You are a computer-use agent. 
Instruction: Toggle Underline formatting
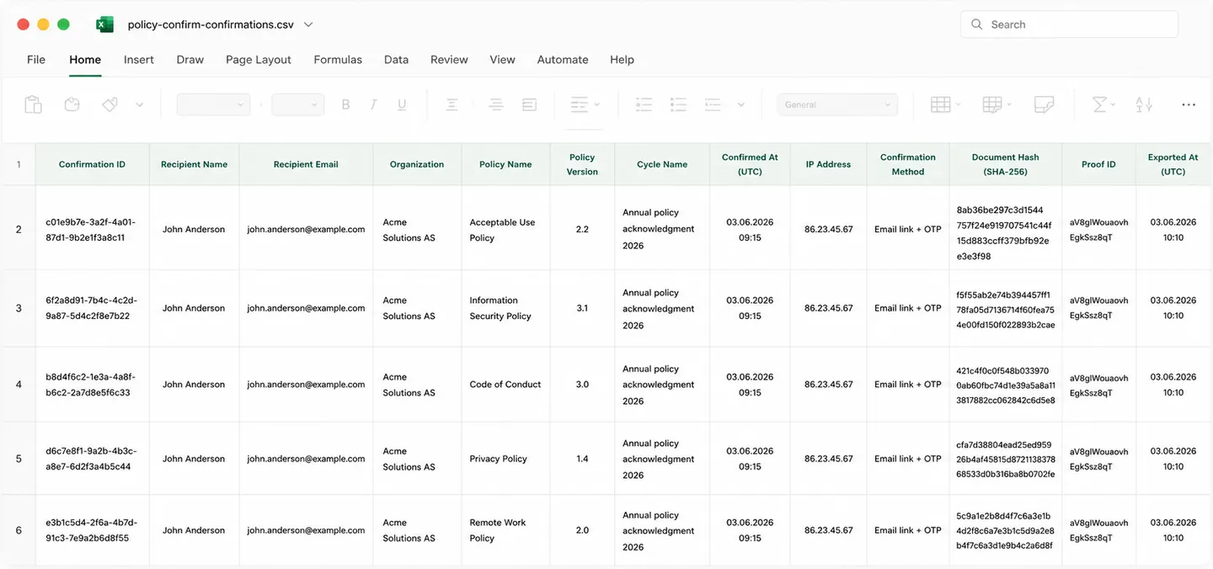(402, 104)
